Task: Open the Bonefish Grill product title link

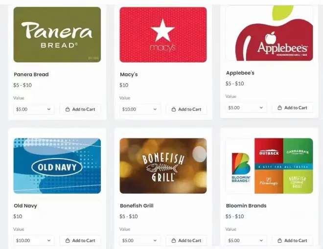Action: point(137,205)
